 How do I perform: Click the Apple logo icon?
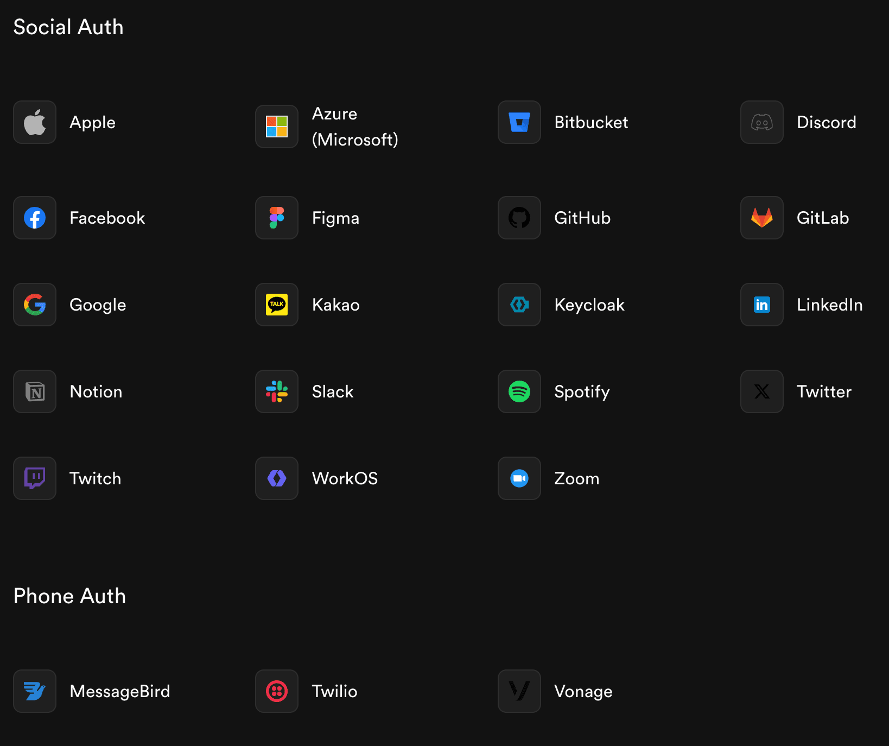tap(35, 122)
